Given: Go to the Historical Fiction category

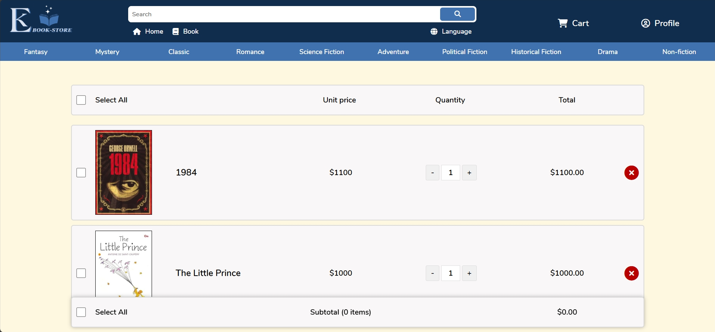Looking at the screenshot, I should coord(536,52).
